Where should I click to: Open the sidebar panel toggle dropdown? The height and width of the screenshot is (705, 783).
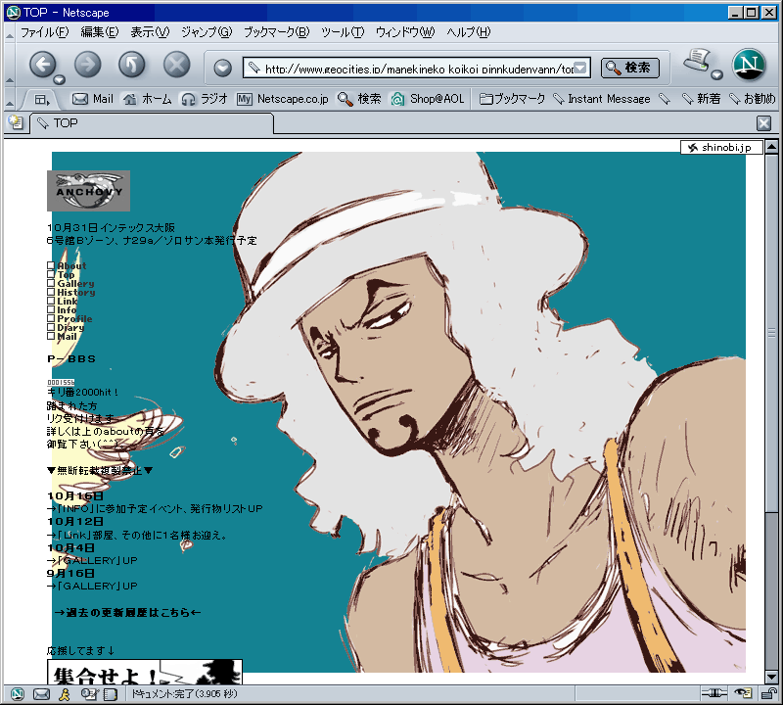coord(42,100)
